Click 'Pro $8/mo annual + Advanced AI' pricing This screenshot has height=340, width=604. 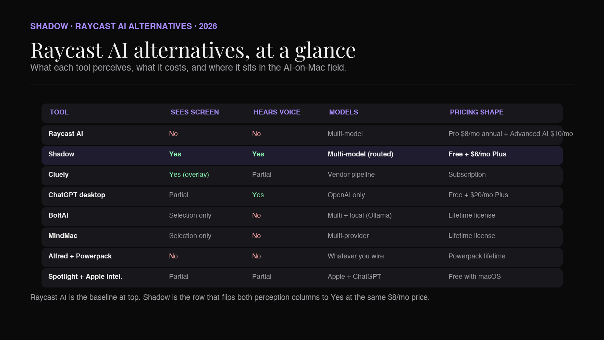pos(511,134)
